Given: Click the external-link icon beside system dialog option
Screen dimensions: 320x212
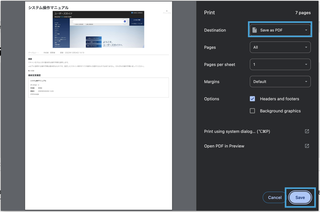Looking at the screenshot, I should [x=307, y=131].
